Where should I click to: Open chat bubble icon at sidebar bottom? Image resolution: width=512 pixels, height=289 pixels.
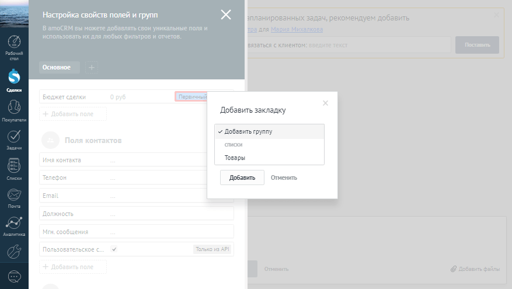(14, 276)
